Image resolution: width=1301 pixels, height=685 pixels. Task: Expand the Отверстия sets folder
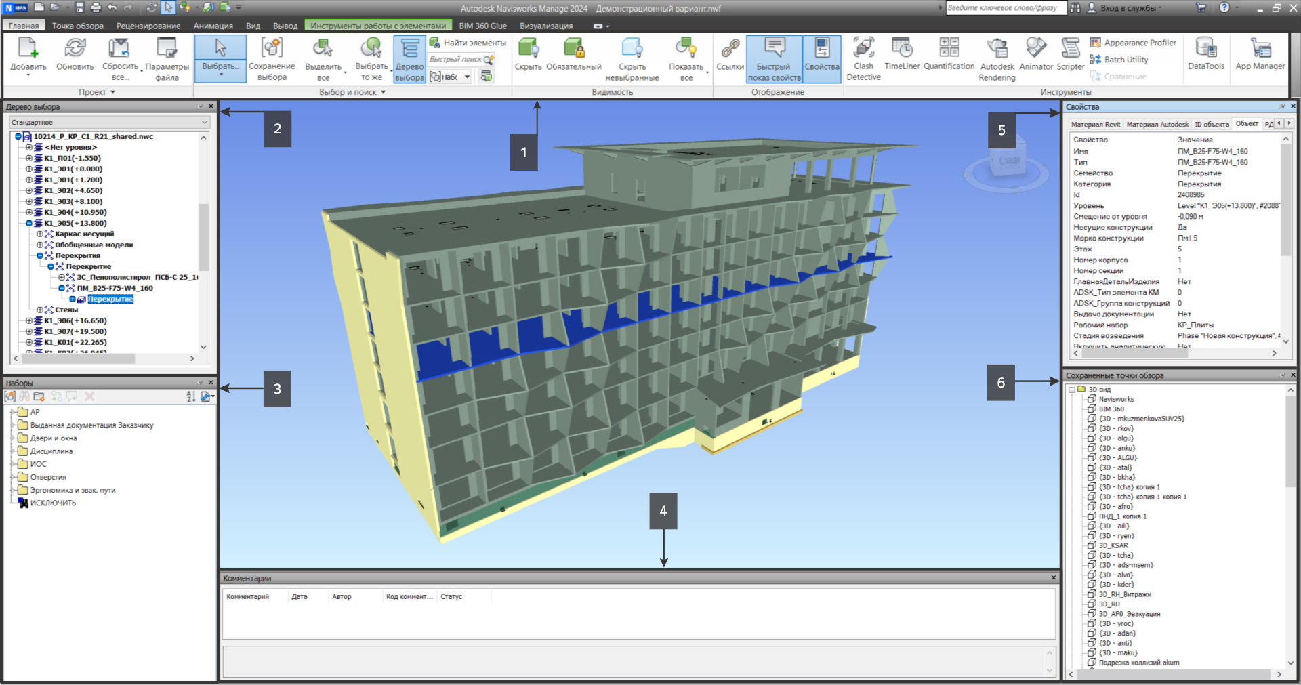12,477
